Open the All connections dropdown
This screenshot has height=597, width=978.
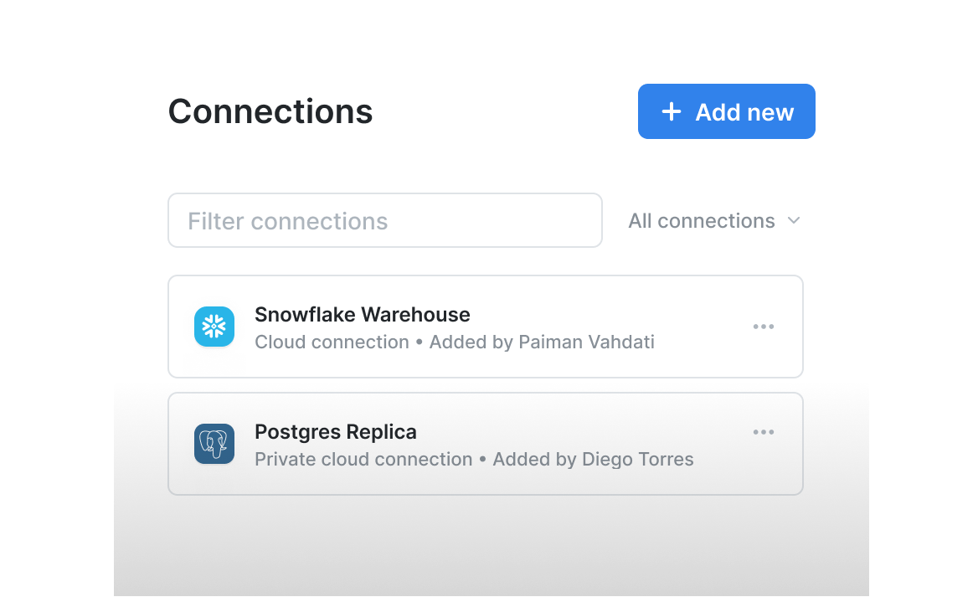pyautogui.click(x=713, y=221)
